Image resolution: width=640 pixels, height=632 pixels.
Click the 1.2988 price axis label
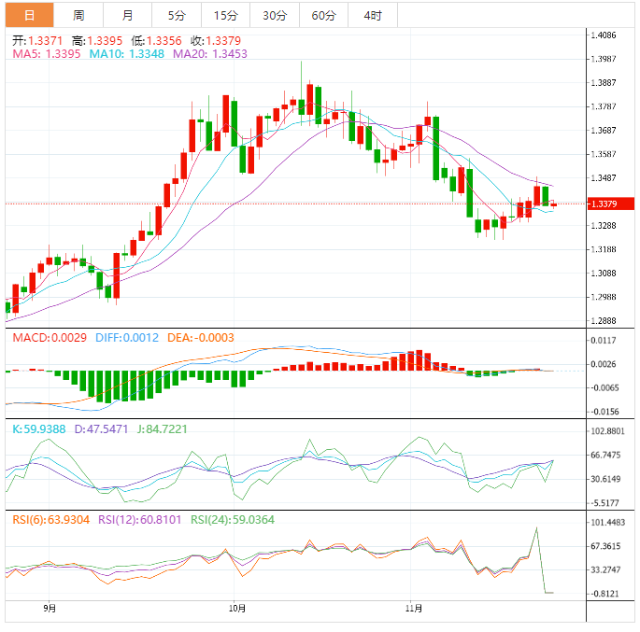click(604, 297)
